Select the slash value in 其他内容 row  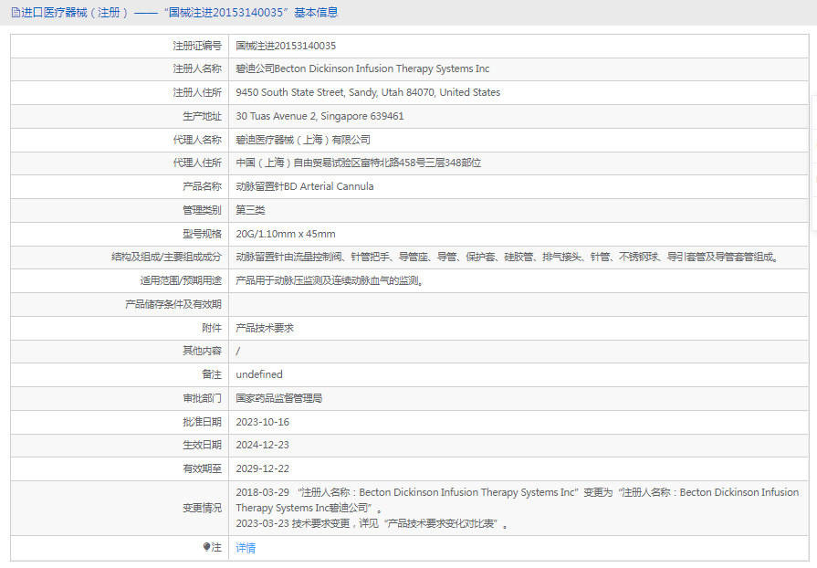[x=237, y=352]
